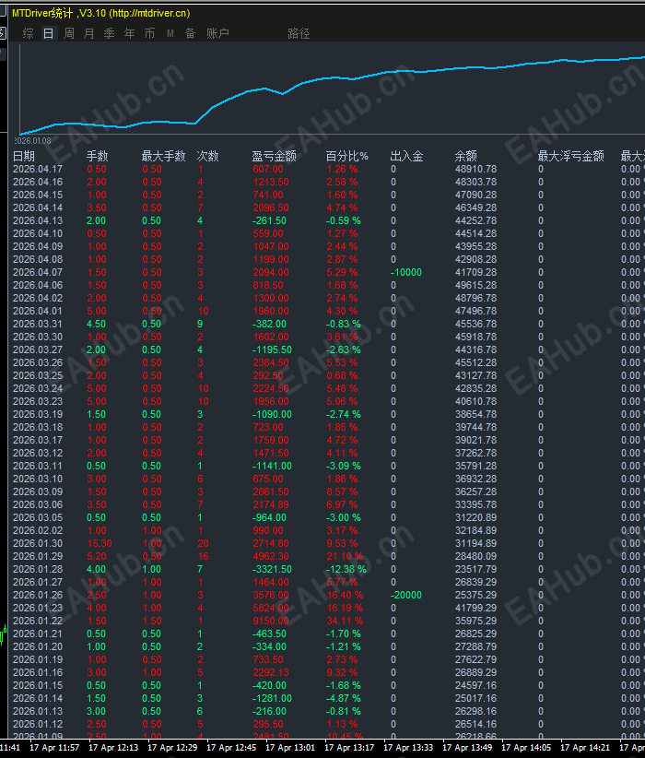645x758 pixels.
Task: Select the 2026.03.09 date row
Action: pyautogui.click(x=38, y=492)
